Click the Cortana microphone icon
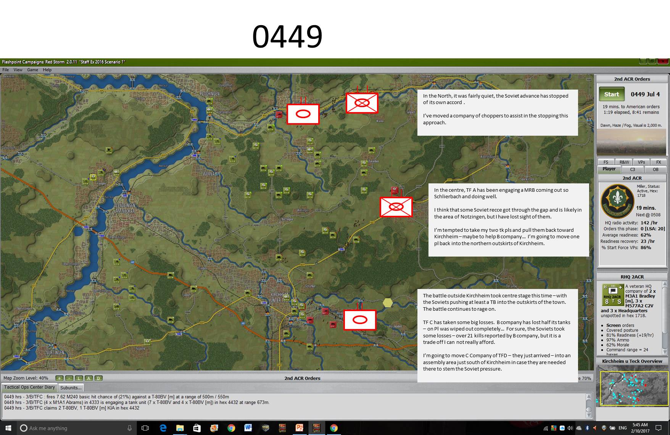The width and height of the screenshot is (670, 435). click(x=130, y=428)
